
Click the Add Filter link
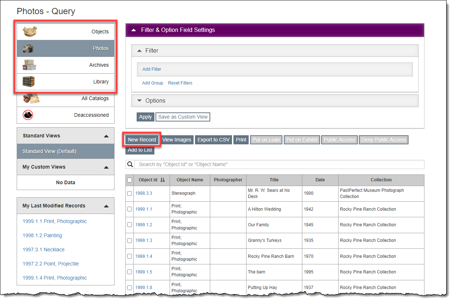pos(152,69)
